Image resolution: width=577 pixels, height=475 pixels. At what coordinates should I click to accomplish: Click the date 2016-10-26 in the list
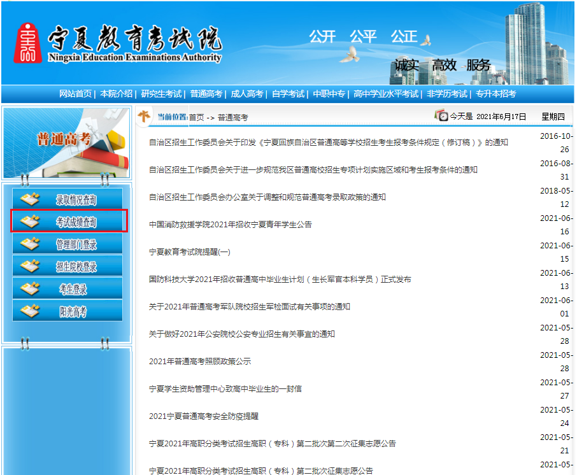(557, 143)
